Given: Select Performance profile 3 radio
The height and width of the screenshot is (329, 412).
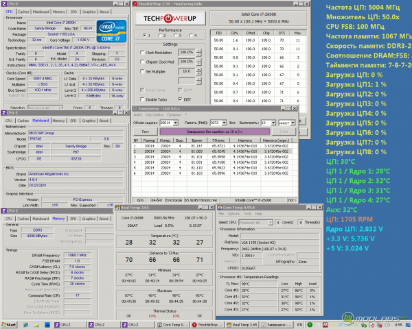Looking at the screenshot, I should [176, 36].
